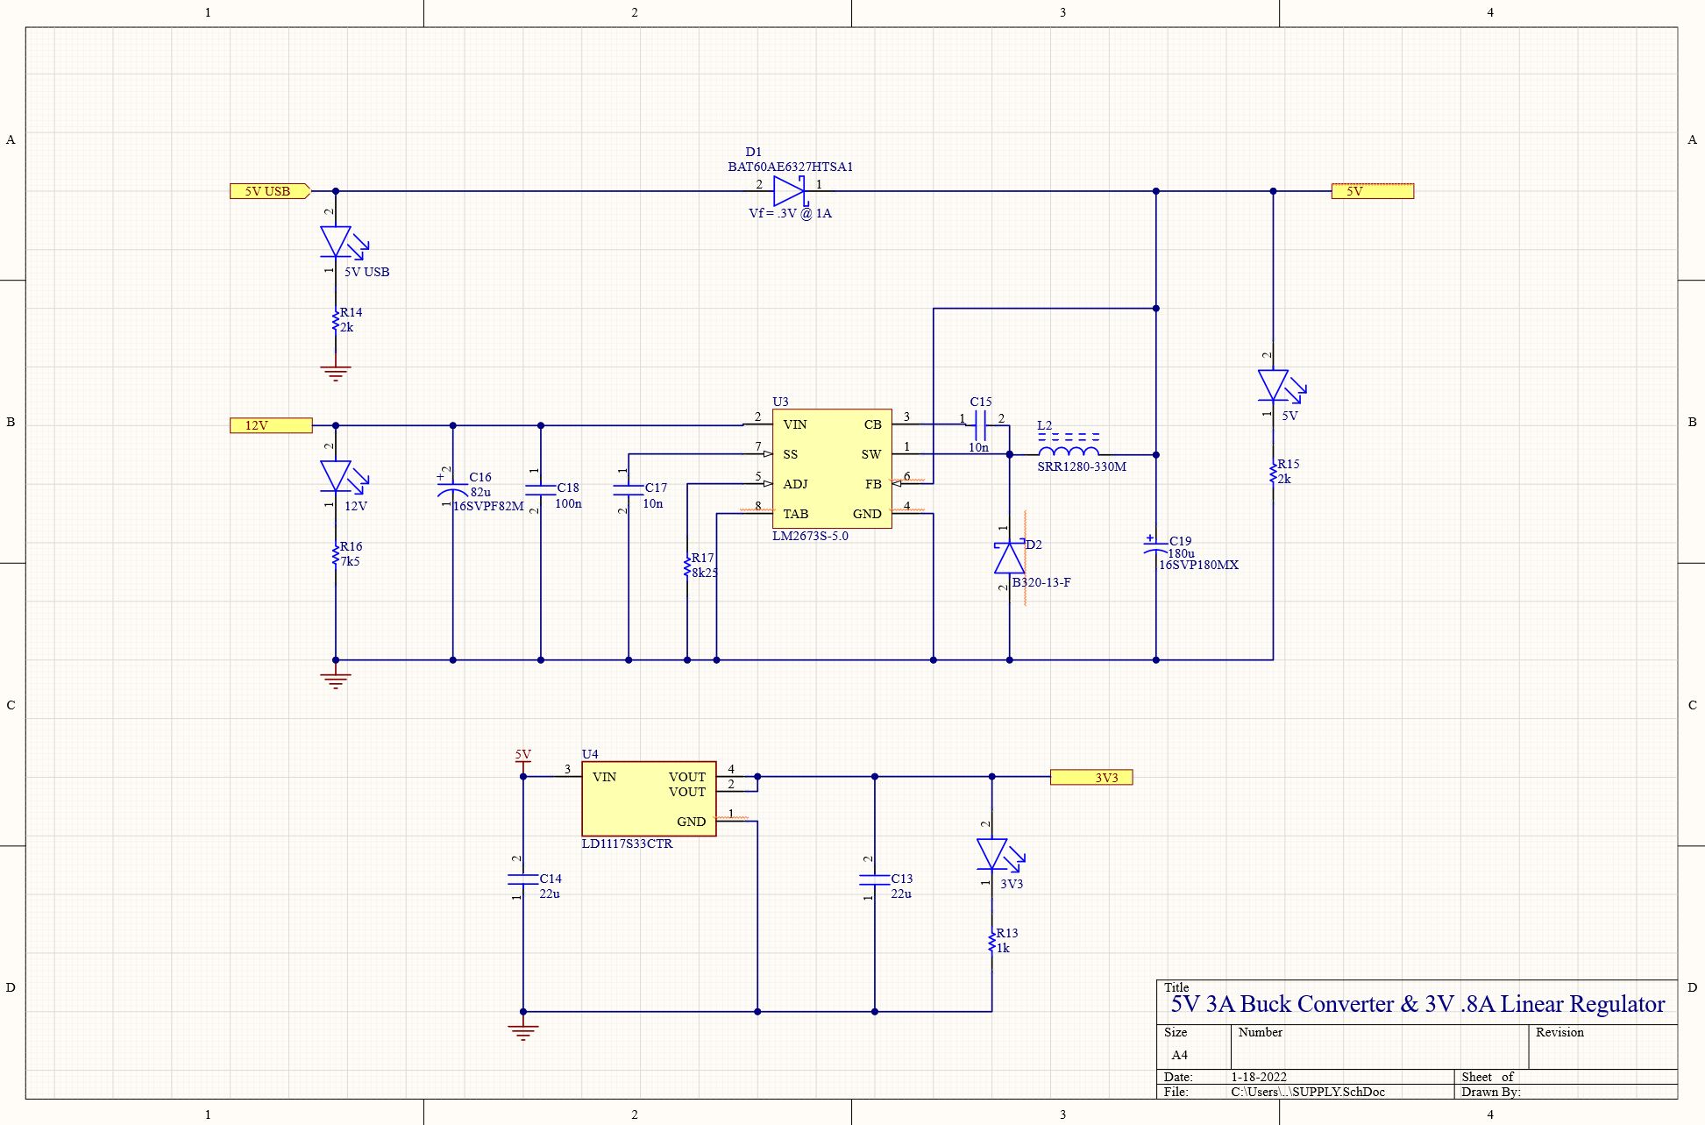Select the 5V output port

1372,191
